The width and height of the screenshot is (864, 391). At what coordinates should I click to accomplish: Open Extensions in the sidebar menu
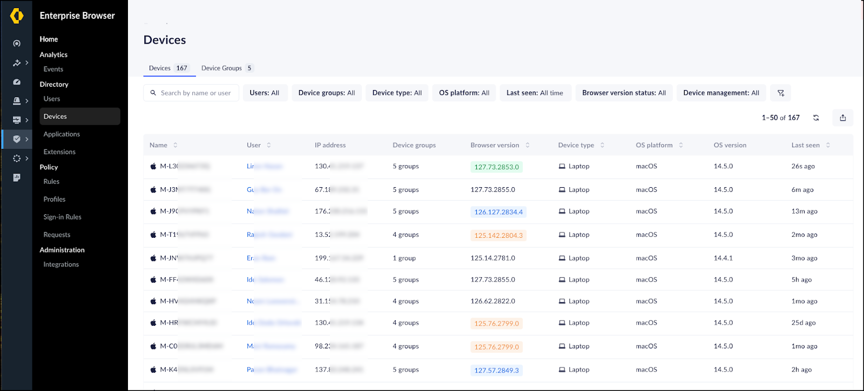[x=59, y=152]
